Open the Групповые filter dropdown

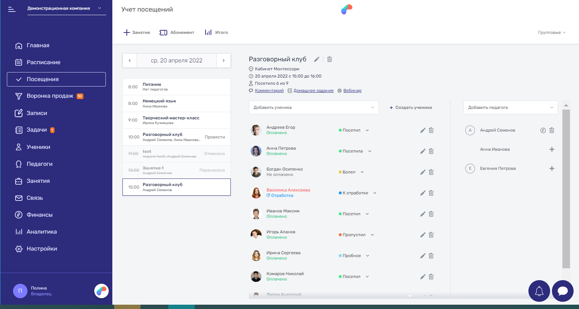click(x=551, y=32)
